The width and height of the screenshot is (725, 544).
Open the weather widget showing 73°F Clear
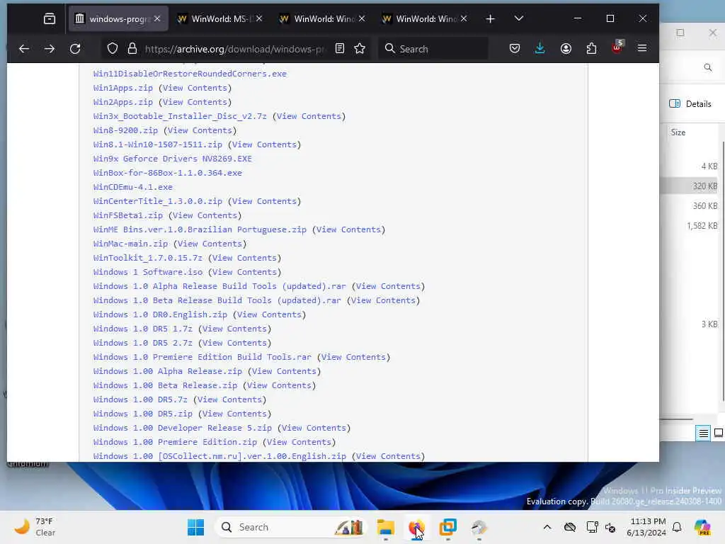click(34, 527)
